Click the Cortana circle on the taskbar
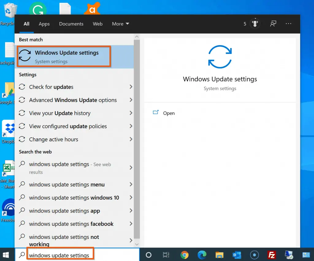Image resolution: width=314 pixels, height=261 pixels. coord(148,255)
